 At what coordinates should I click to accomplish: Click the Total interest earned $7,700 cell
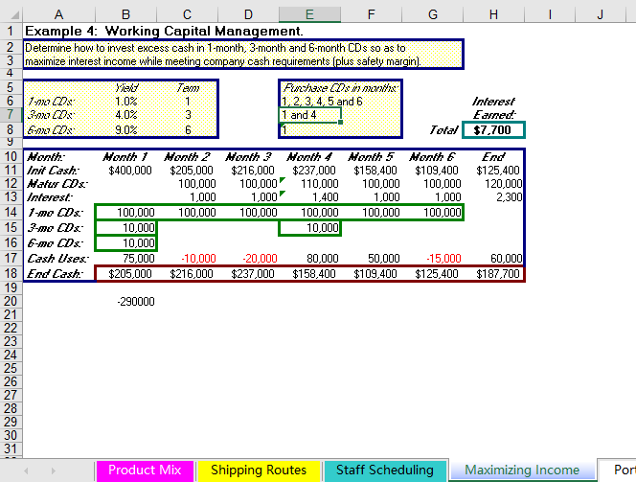click(x=493, y=129)
